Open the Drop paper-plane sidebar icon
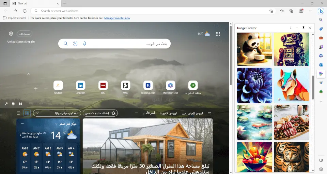This screenshot has width=327, height=174. (321, 83)
